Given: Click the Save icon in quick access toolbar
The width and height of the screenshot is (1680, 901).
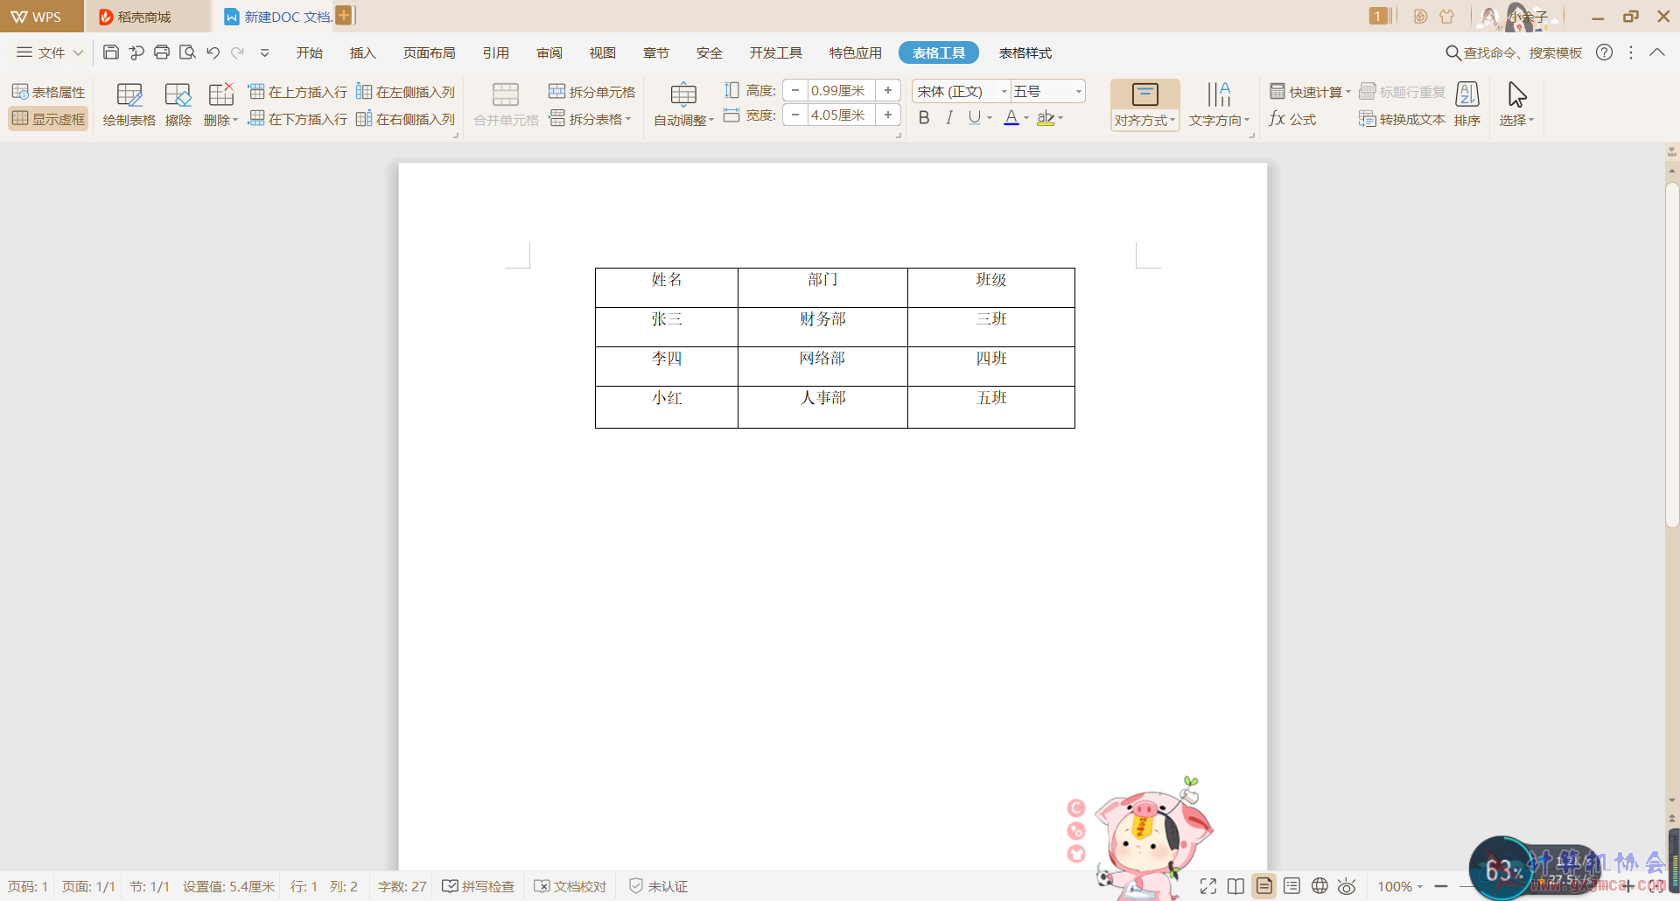Looking at the screenshot, I should [111, 52].
